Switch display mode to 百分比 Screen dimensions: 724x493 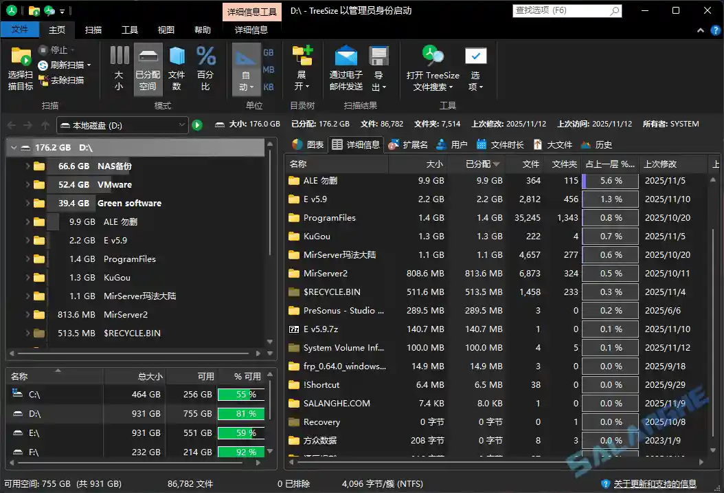click(x=206, y=67)
